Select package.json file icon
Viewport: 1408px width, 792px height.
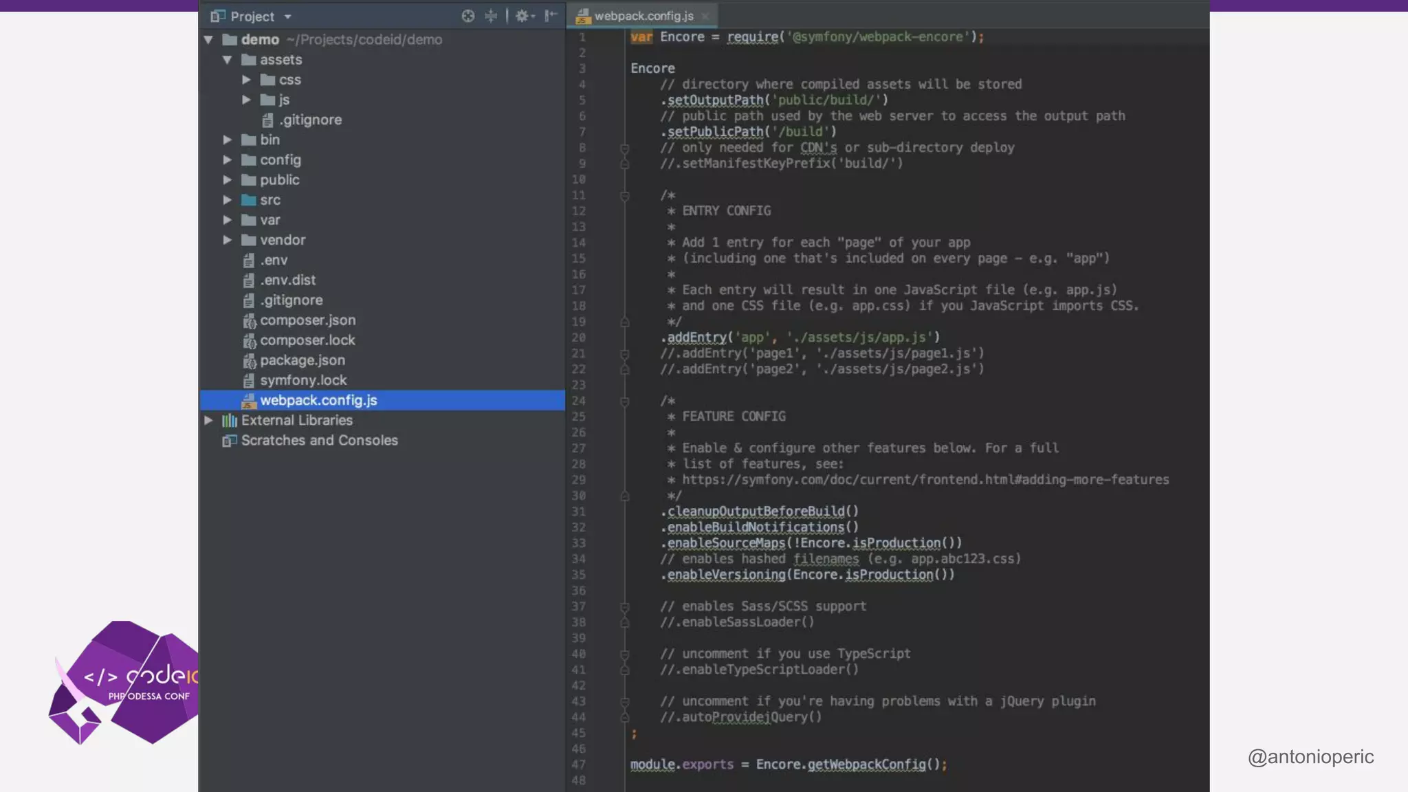pos(249,360)
